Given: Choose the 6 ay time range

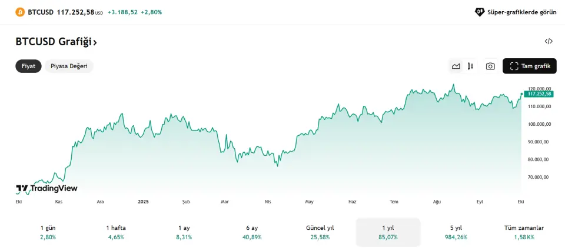Looking at the screenshot, I should tap(252, 232).
